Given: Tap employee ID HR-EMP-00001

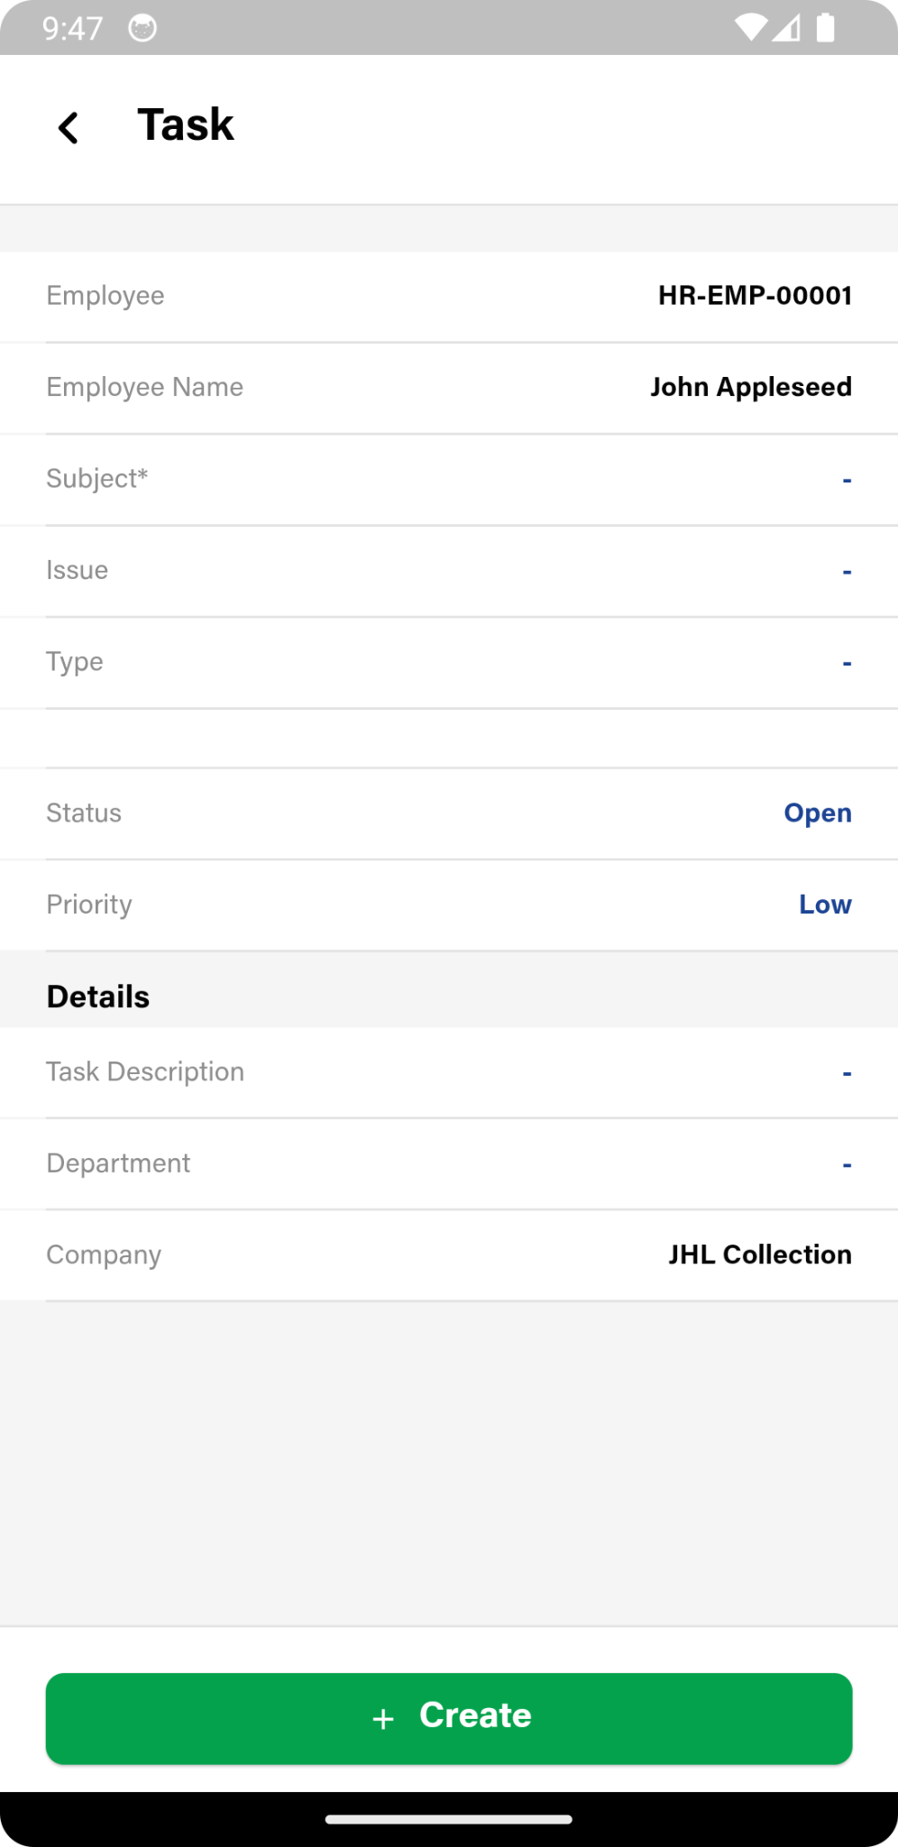Looking at the screenshot, I should pyautogui.click(x=755, y=296).
